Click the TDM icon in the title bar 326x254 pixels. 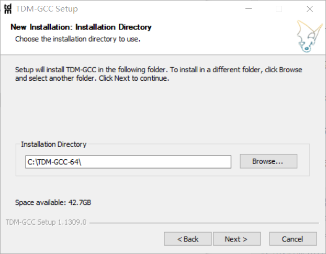[8, 9]
